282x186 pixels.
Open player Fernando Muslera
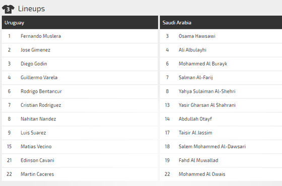[41, 36]
